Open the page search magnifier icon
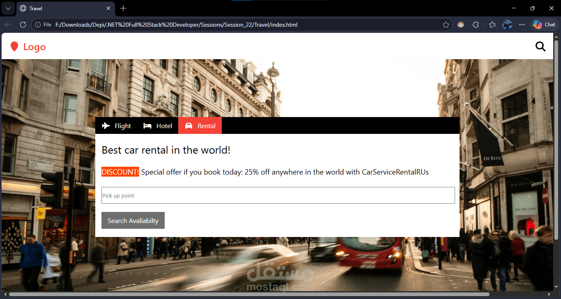Viewport: 561px width, 299px height. 540,47
